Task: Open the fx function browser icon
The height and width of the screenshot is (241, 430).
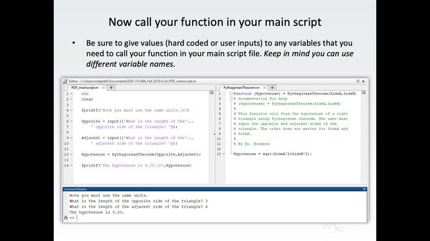Action: click(x=66, y=218)
